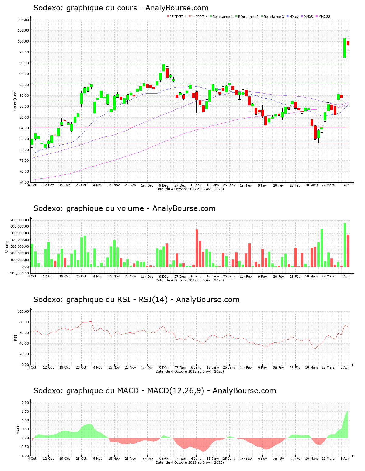Click the 2.00 value on MACD axis
The image size is (365, 471).
(x=26, y=403)
